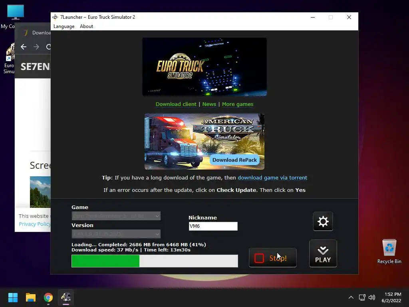Click the SE7EN site logo in the browser
Screen dimensions: 409x307
click(x=35, y=67)
